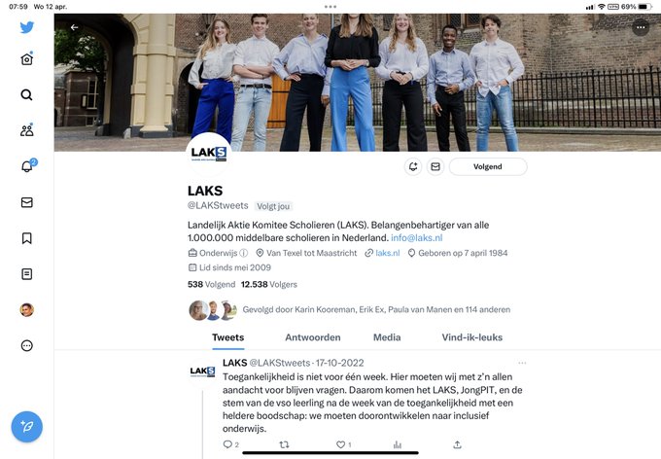
Task: Open Bookmarks icon in sidebar
Action: 27,238
